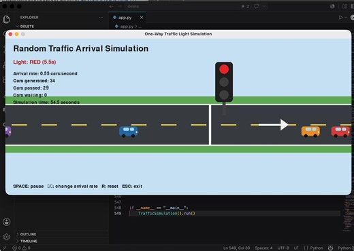Open Explorer's more actions ellipsis

click(x=101, y=18)
